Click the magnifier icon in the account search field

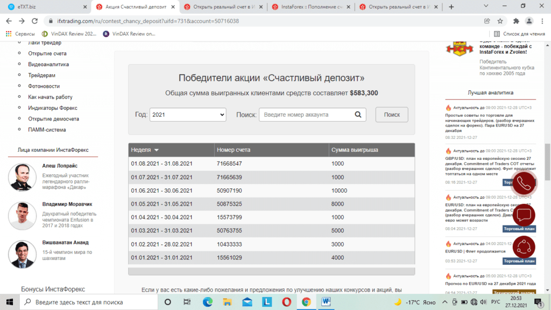(x=357, y=115)
